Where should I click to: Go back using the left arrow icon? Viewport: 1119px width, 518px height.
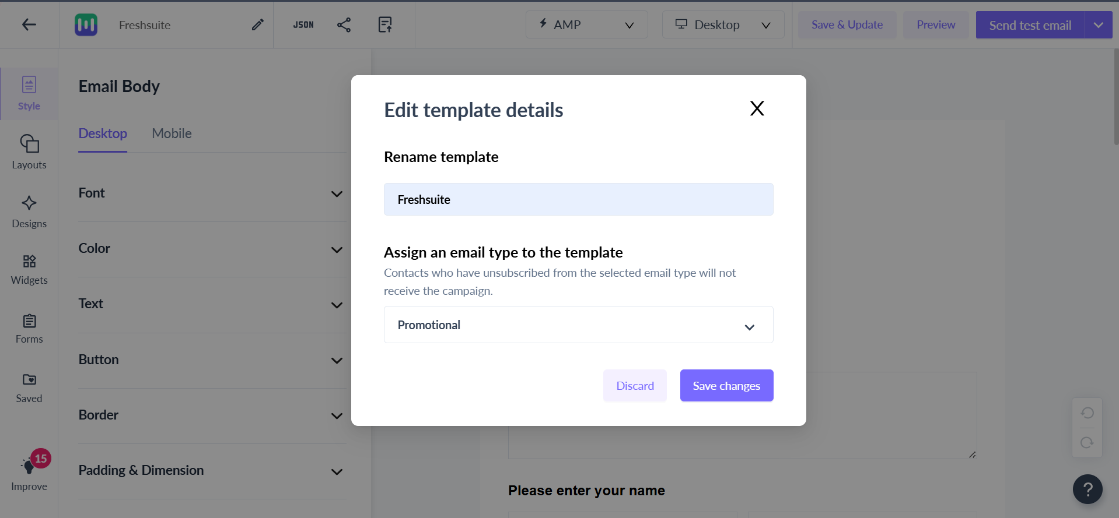29,24
